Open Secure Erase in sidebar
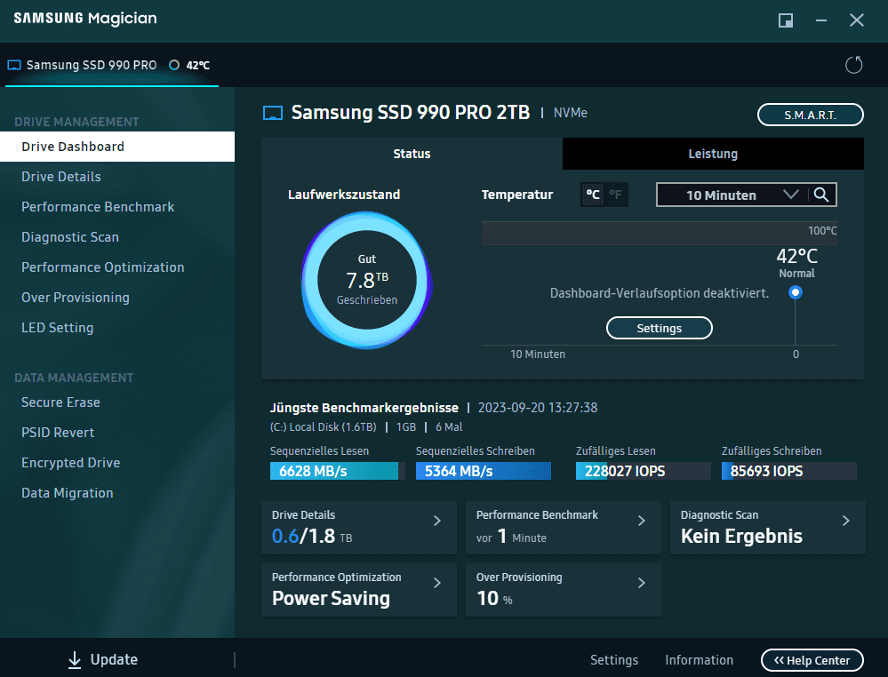Image resolution: width=888 pixels, height=677 pixels. (x=117, y=402)
